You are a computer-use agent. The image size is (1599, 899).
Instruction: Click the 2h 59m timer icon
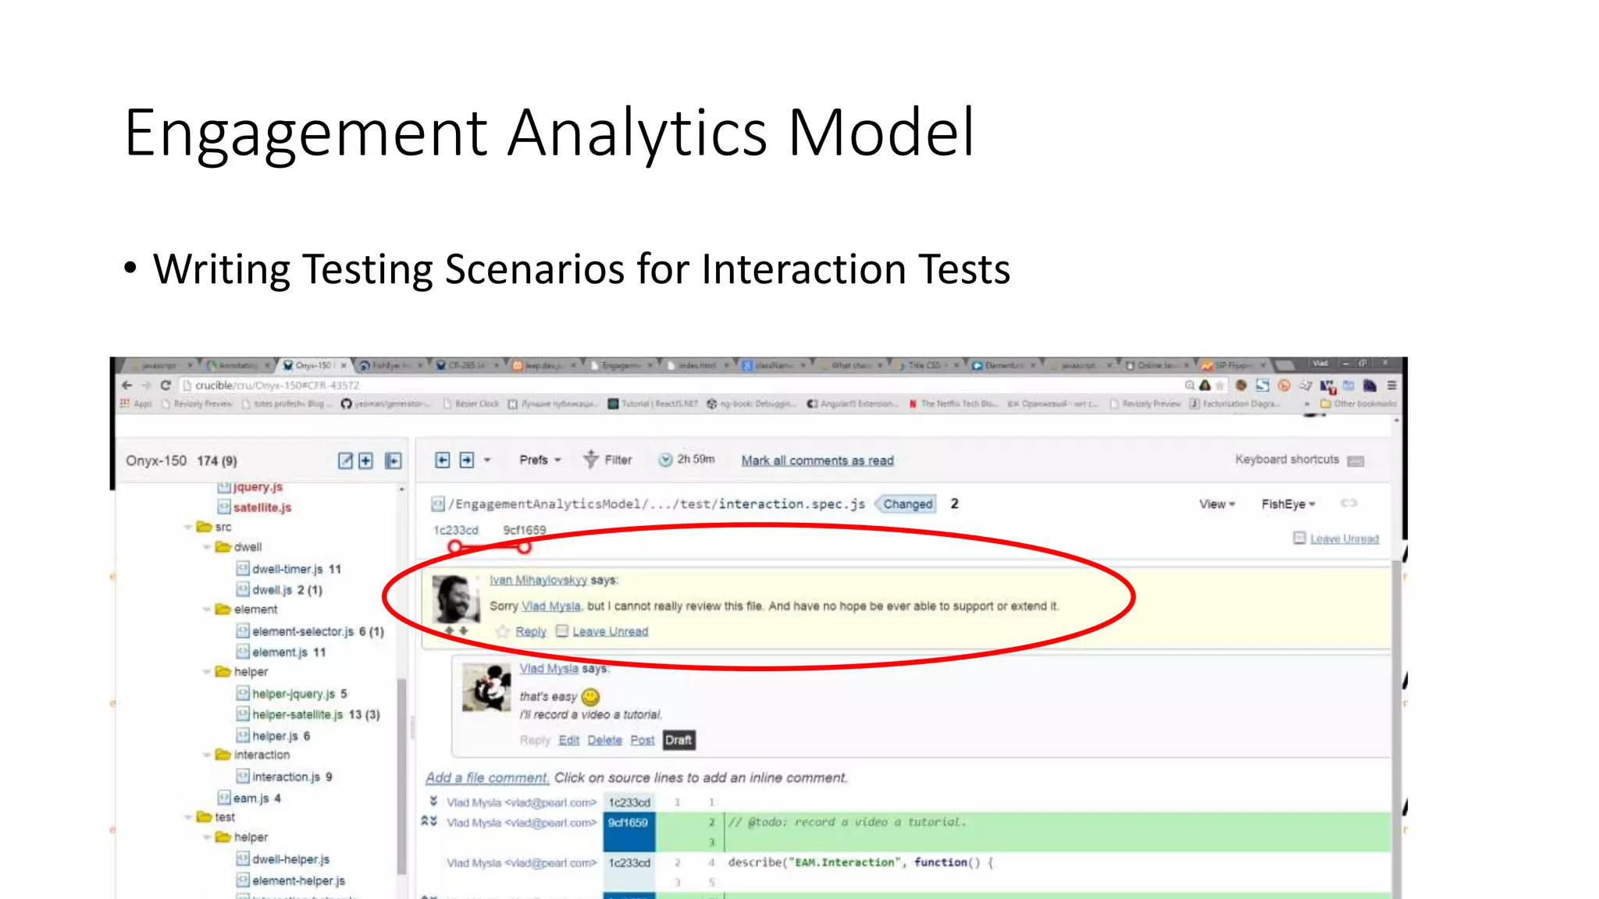665,460
